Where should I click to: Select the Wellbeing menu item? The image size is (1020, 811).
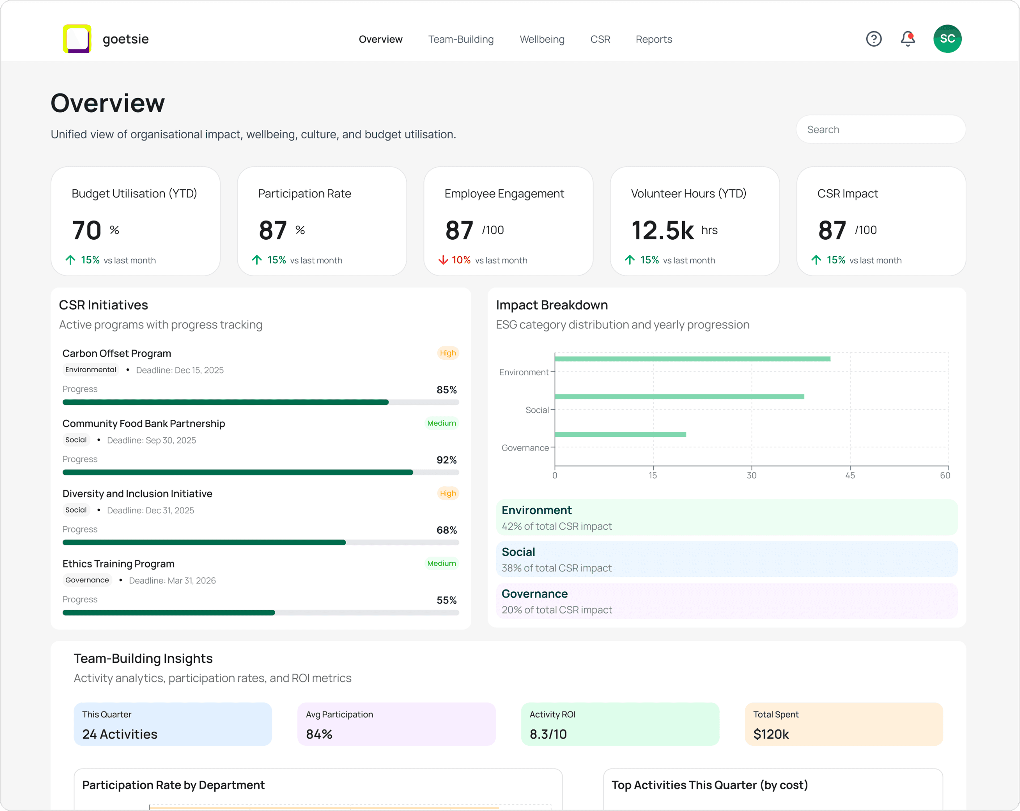(542, 39)
